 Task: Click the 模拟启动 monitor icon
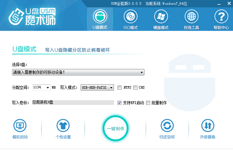20,126
